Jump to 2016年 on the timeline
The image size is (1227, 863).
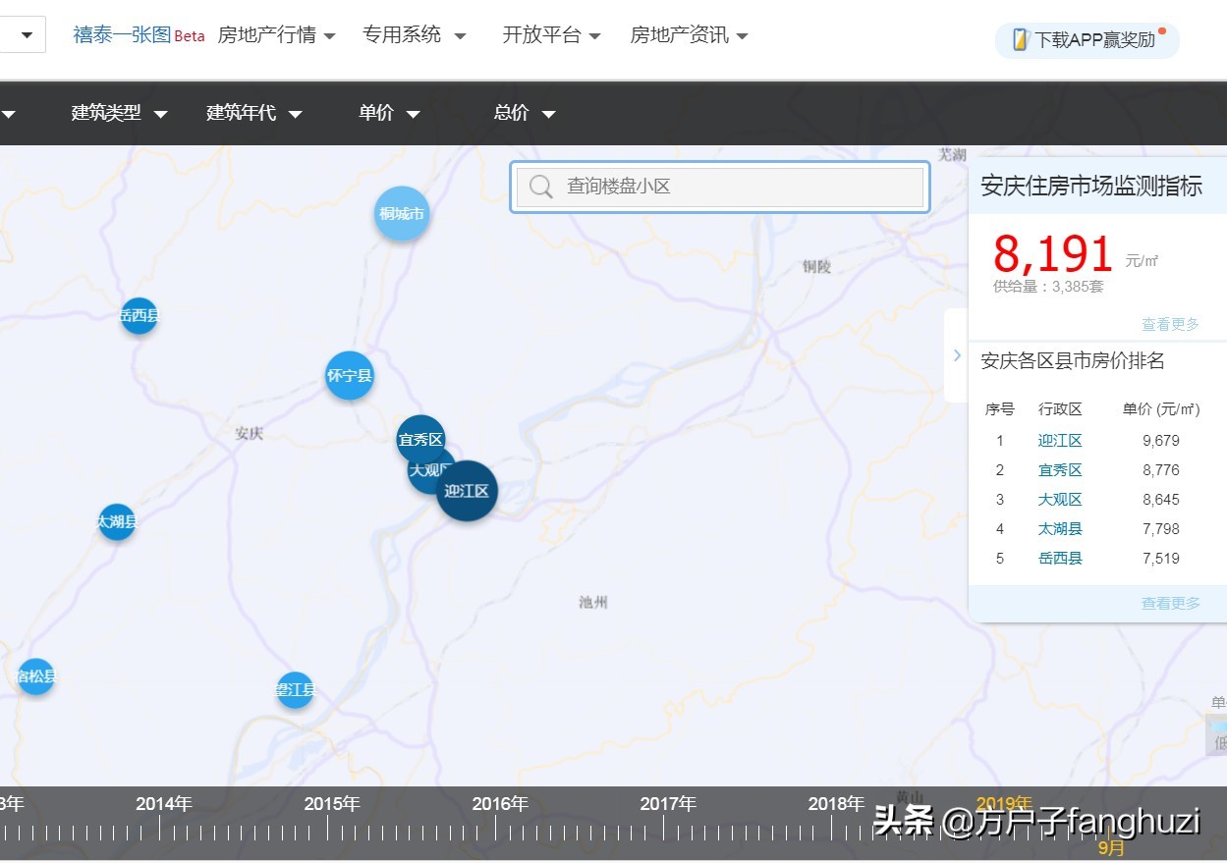pyautogui.click(x=500, y=804)
